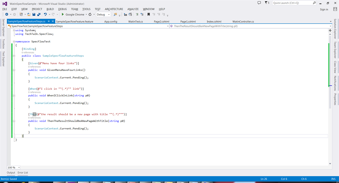The width and height of the screenshot is (339, 183).
Task: Switch to the WatinTest.cs tab
Action: (x=135, y=21)
